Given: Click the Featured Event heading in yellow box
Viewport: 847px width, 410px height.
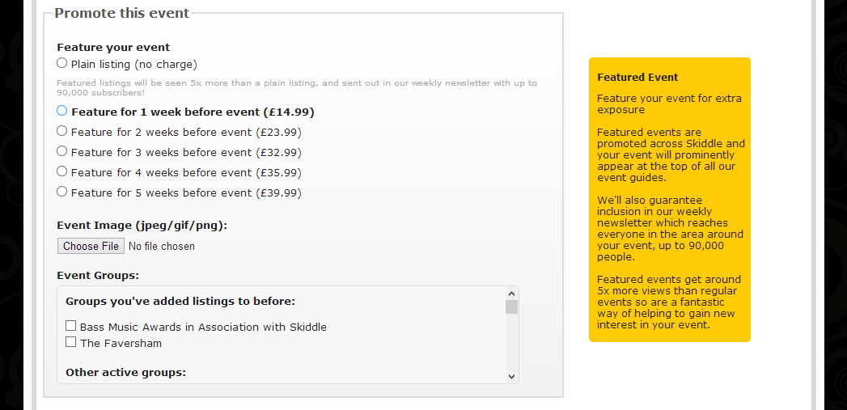Looking at the screenshot, I should pyautogui.click(x=637, y=78).
